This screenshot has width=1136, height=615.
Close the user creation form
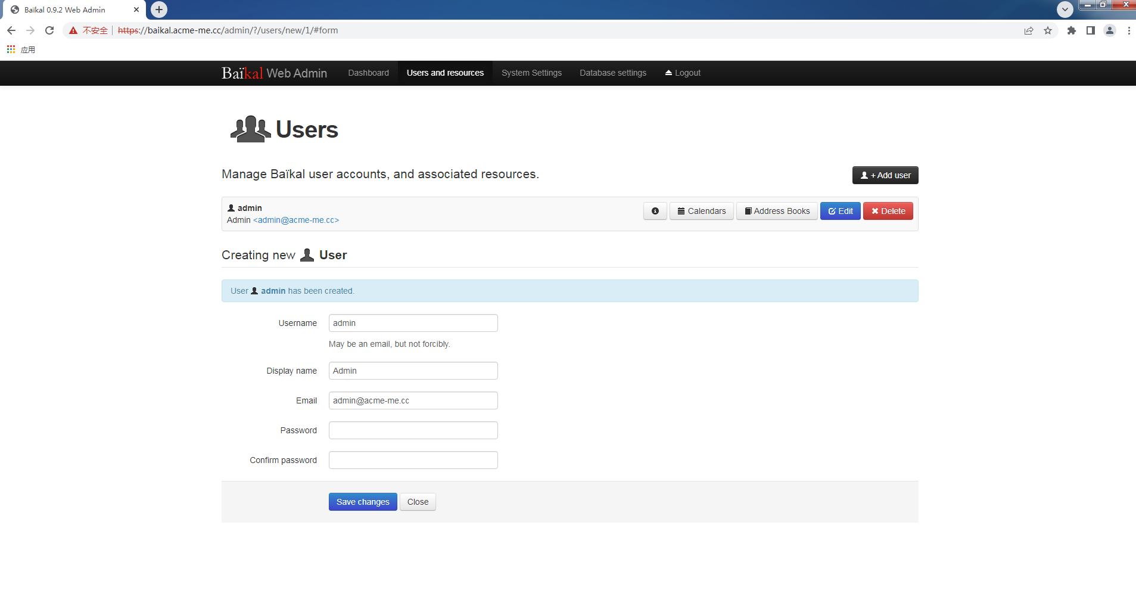pyautogui.click(x=418, y=502)
